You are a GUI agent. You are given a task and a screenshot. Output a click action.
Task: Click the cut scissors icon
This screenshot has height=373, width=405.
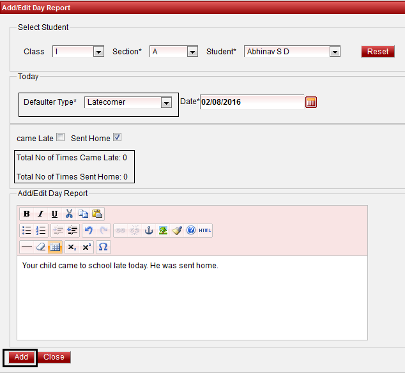pyautogui.click(x=69, y=214)
